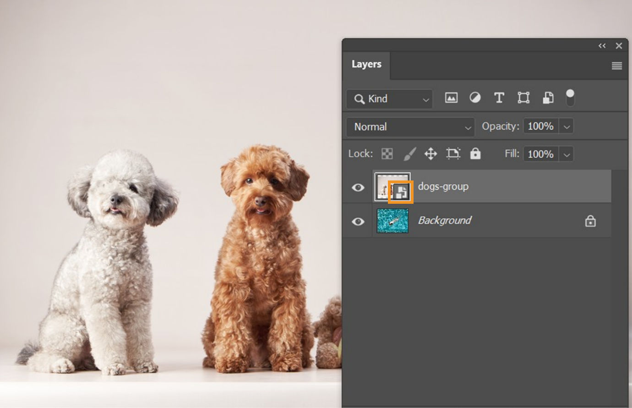The width and height of the screenshot is (632, 408).
Task: Filter for adjustment layers
Action: [475, 98]
